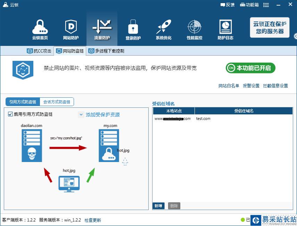The height and width of the screenshot is (226, 297).
Task: Open the 功能箱 toolbox
Action: pos(249,5)
